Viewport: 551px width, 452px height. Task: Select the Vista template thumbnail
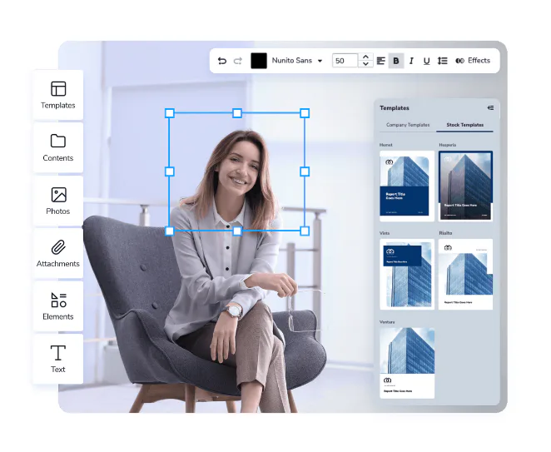[x=407, y=274]
